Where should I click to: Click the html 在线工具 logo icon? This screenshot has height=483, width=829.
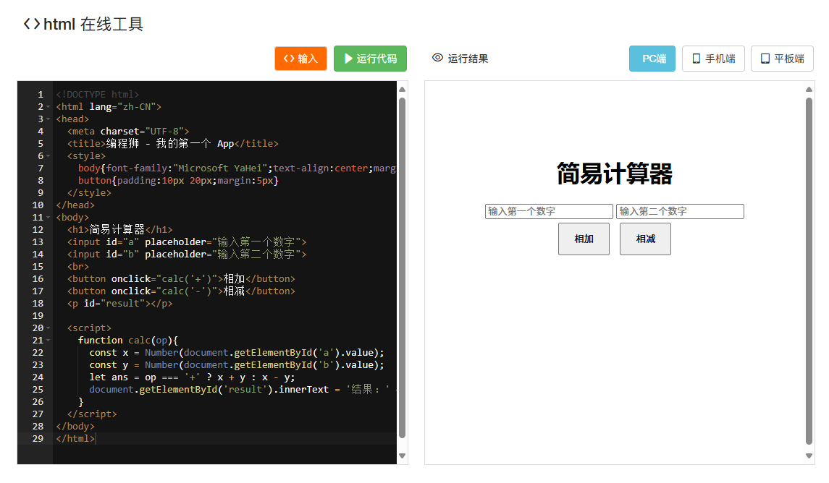click(x=32, y=24)
